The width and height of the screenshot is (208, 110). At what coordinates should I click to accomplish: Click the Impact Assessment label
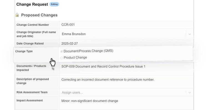click(30, 101)
